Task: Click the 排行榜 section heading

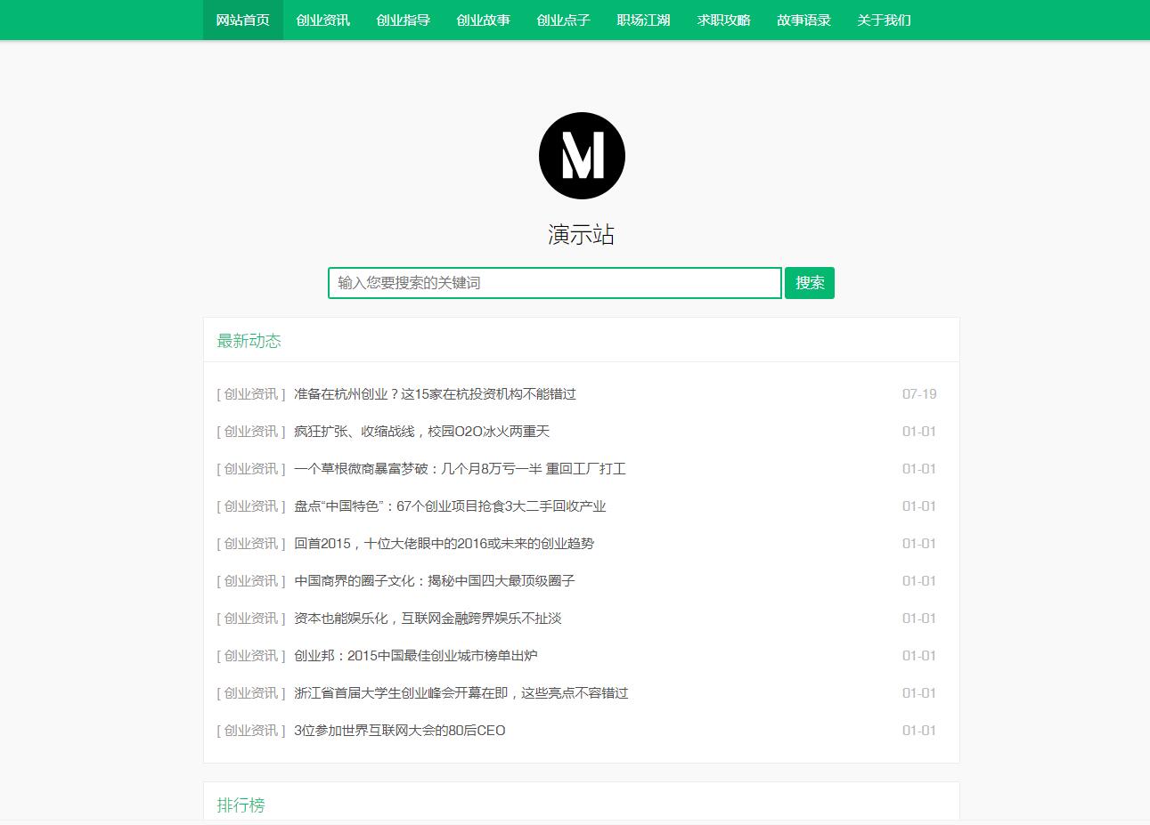Action: (x=240, y=805)
